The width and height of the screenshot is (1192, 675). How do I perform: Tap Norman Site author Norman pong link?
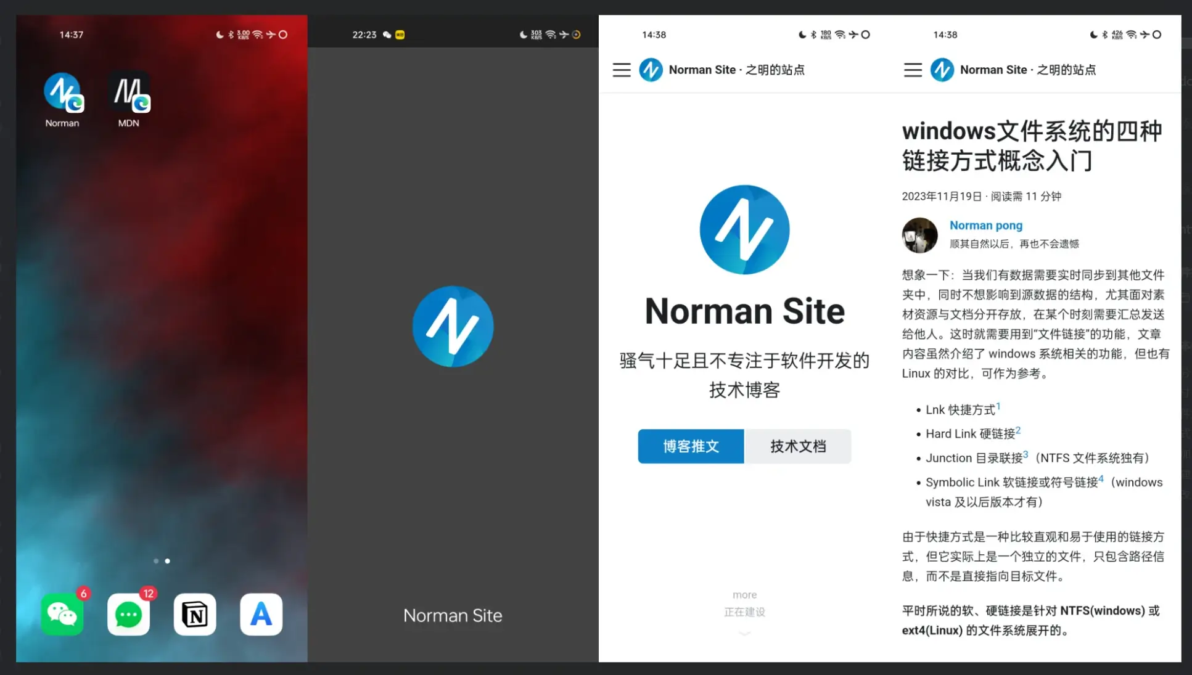[985, 225]
